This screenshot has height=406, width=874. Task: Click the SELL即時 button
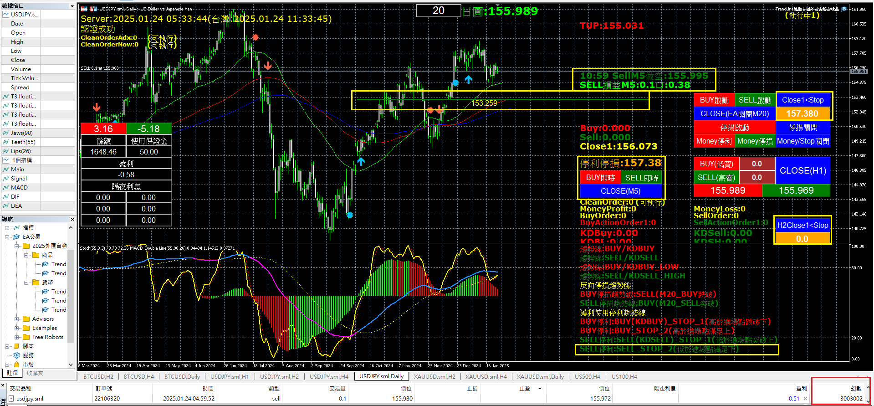641,178
